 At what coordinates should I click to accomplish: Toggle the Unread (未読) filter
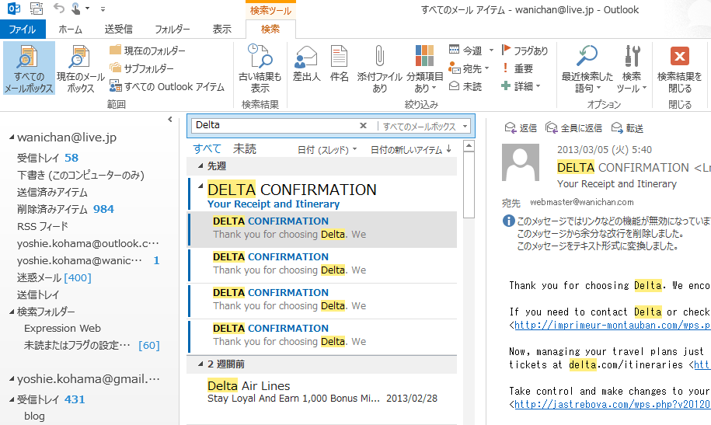pos(465,86)
